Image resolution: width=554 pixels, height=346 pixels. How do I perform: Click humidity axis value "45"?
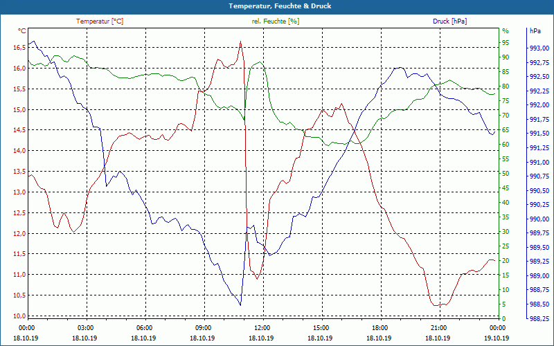[506, 188]
